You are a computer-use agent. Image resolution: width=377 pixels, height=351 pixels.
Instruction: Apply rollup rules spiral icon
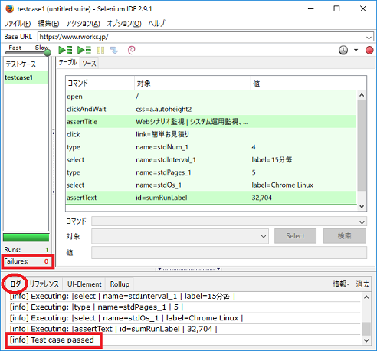(x=131, y=50)
